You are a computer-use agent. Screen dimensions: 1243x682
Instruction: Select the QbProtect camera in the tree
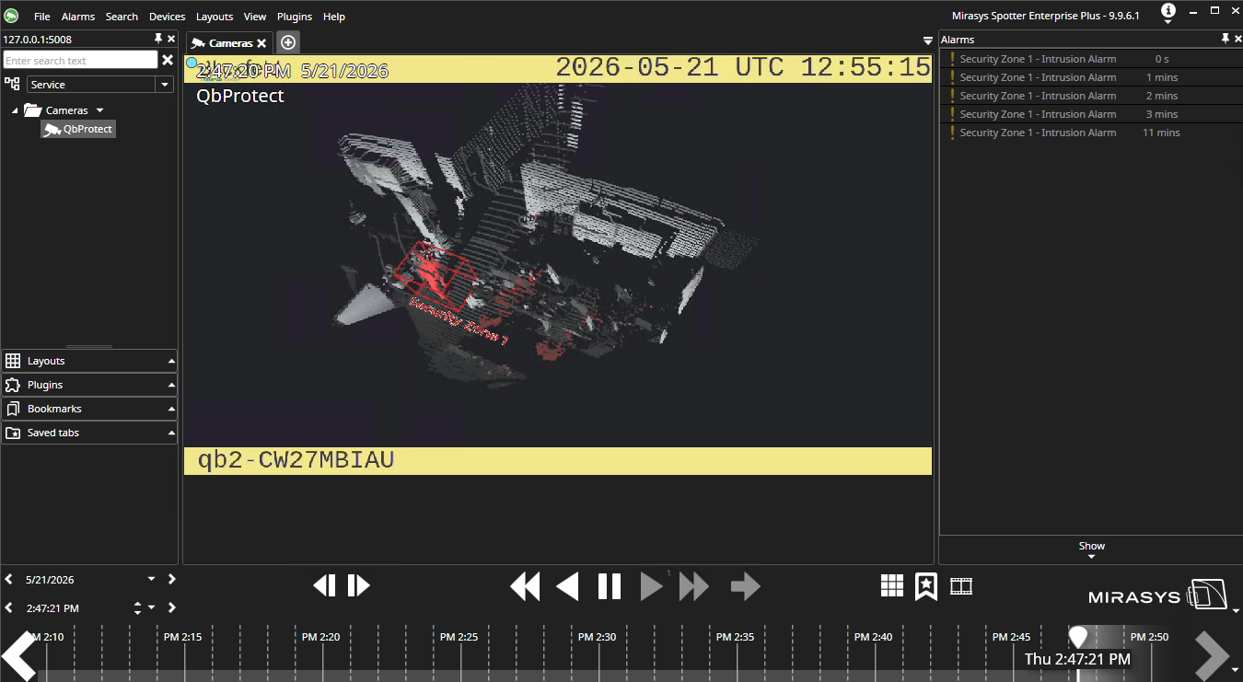pyautogui.click(x=78, y=129)
